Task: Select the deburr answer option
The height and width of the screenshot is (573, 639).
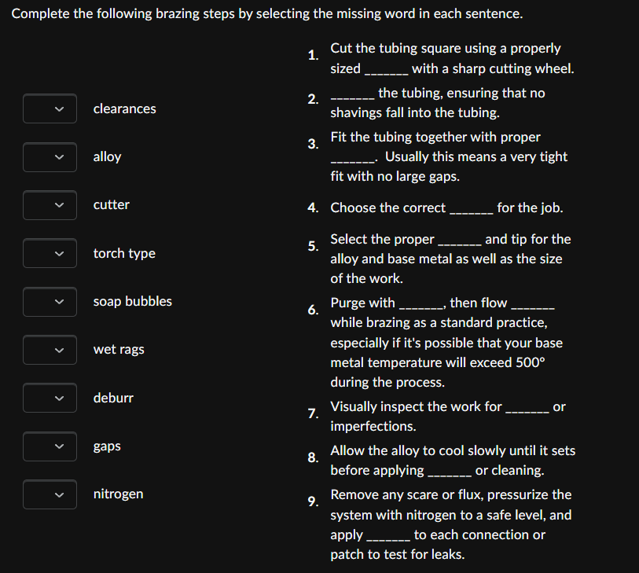Action: coord(112,398)
